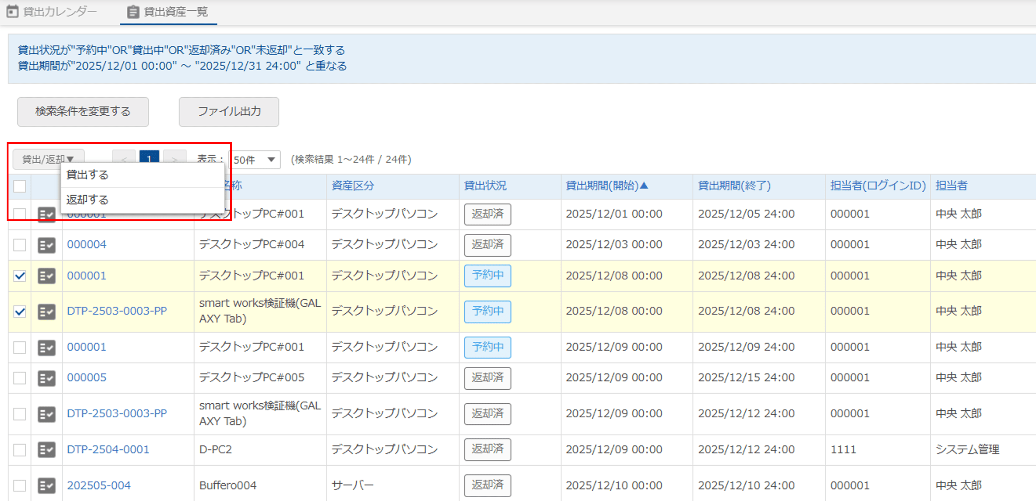Click the detail icon in the 2025/12/08 DTP-2503-0003-PP row
The height and width of the screenshot is (501, 1036).
click(x=46, y=312)
